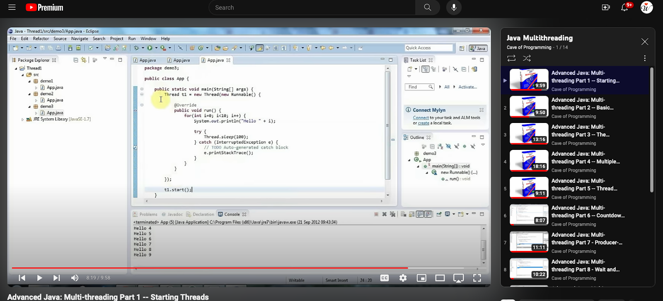Switch to the Console tab

[x=232, y=214]
